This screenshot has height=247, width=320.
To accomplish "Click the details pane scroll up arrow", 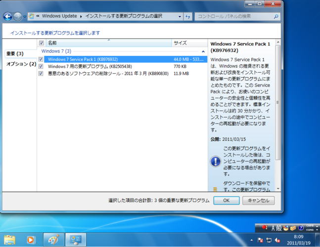I will (278, 42).
